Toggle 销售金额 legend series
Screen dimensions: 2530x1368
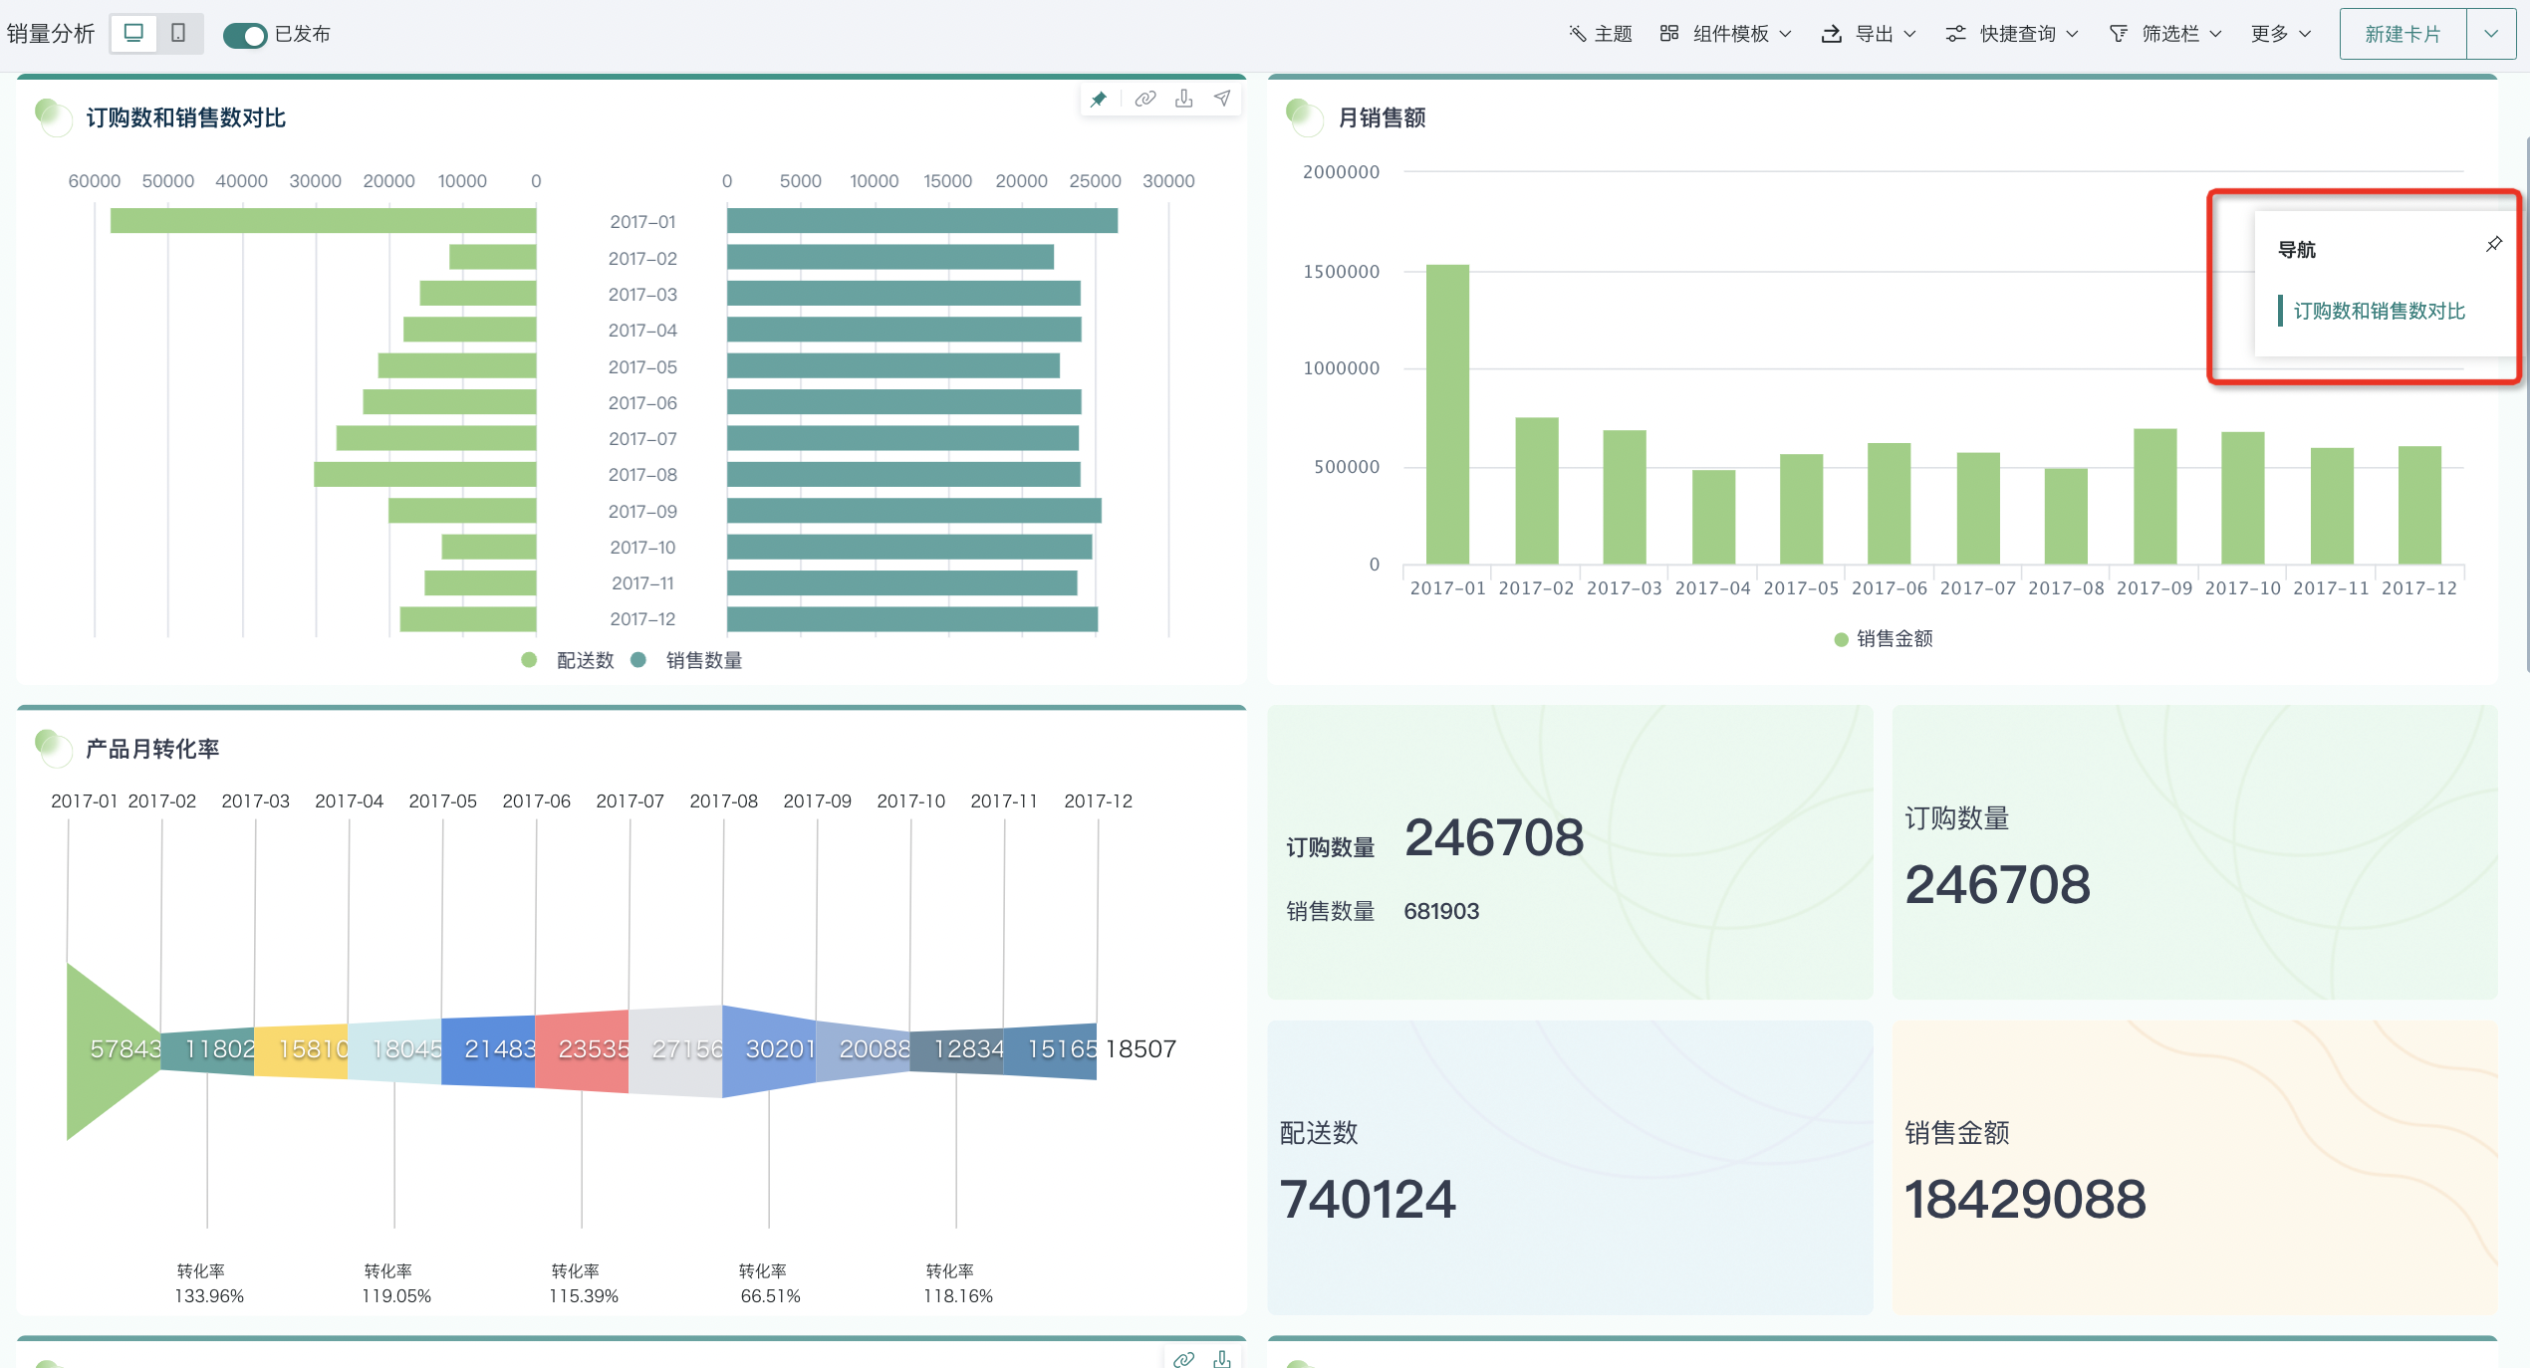click(1884, 638)
